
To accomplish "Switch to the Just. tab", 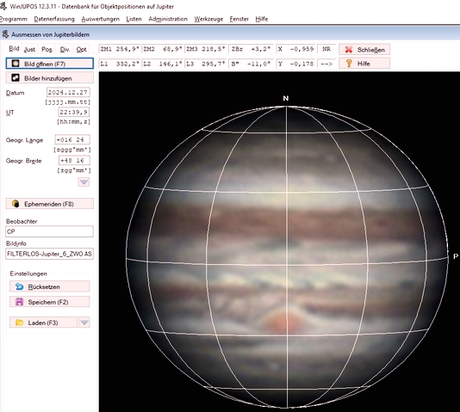I will click(x=30, y=49).
